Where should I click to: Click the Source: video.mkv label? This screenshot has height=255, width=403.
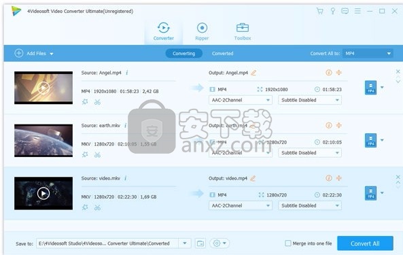point(101,178)
